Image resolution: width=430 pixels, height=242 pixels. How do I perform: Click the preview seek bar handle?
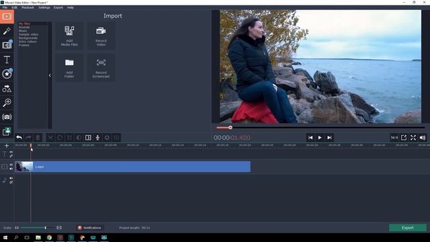pyautogui.click(x=230, y=128)
